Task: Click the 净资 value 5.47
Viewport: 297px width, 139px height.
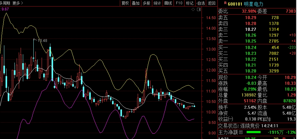Action: point(252,113)
